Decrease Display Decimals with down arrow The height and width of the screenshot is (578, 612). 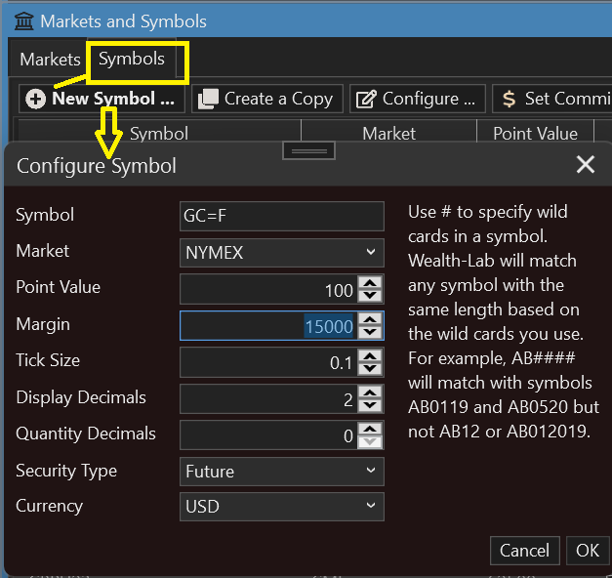[x=370, y=405]
